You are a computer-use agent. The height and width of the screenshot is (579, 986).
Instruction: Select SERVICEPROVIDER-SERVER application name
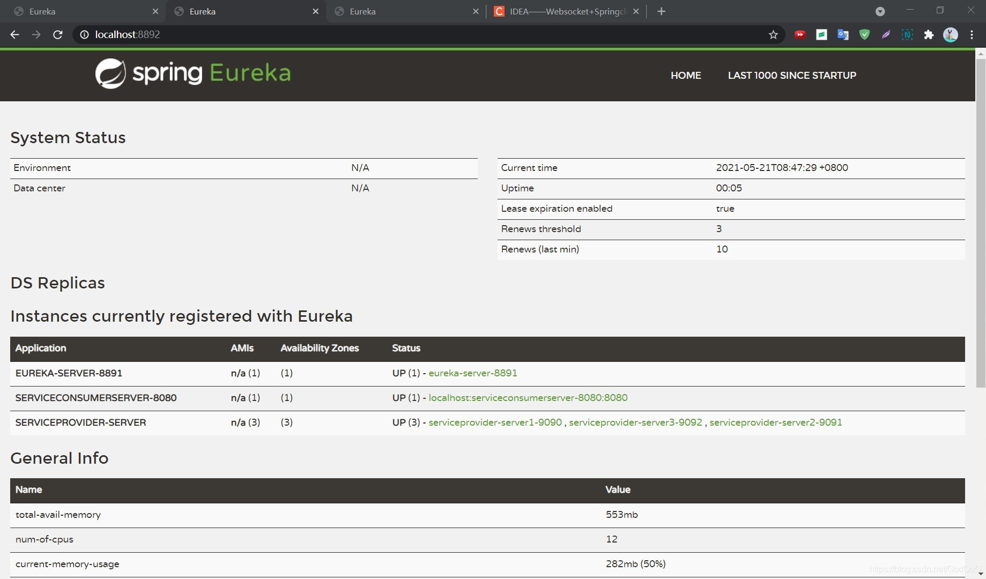[x=80, y=422]
